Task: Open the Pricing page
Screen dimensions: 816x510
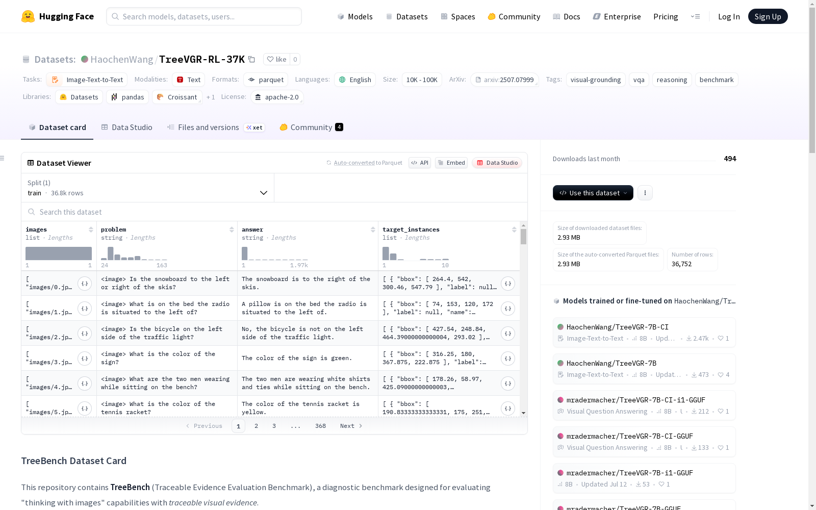Action: (x=666, y=16)
